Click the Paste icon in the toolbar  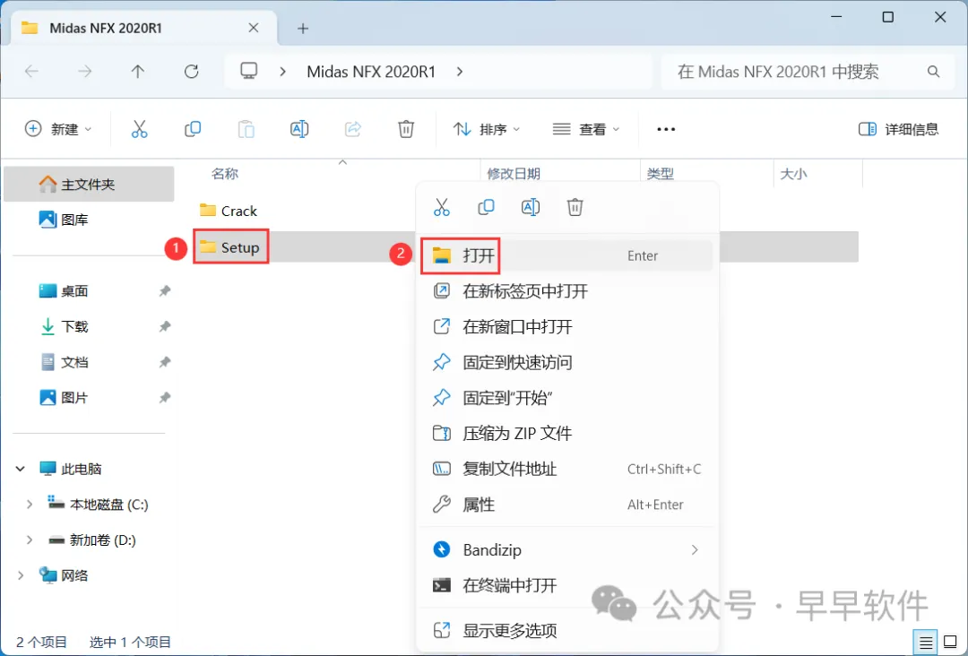click(x=246, y=129)
